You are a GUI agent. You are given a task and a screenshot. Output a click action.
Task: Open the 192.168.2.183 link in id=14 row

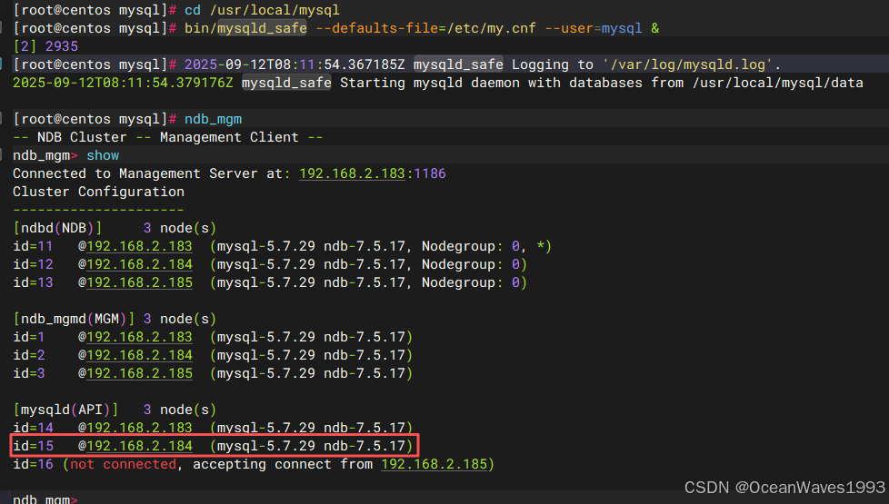click(139, 428)
